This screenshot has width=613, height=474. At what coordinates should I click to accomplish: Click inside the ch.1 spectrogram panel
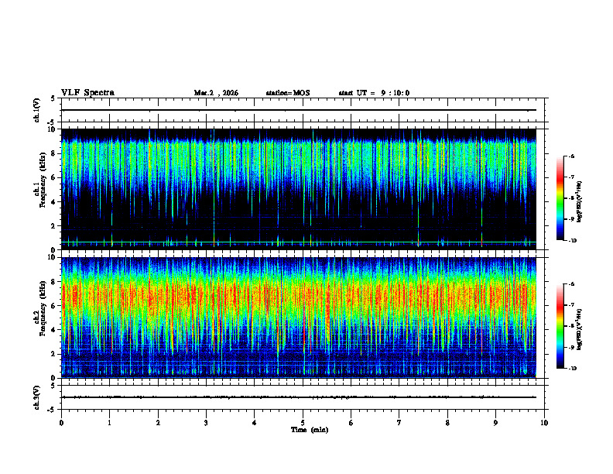[x=299, y=189]
